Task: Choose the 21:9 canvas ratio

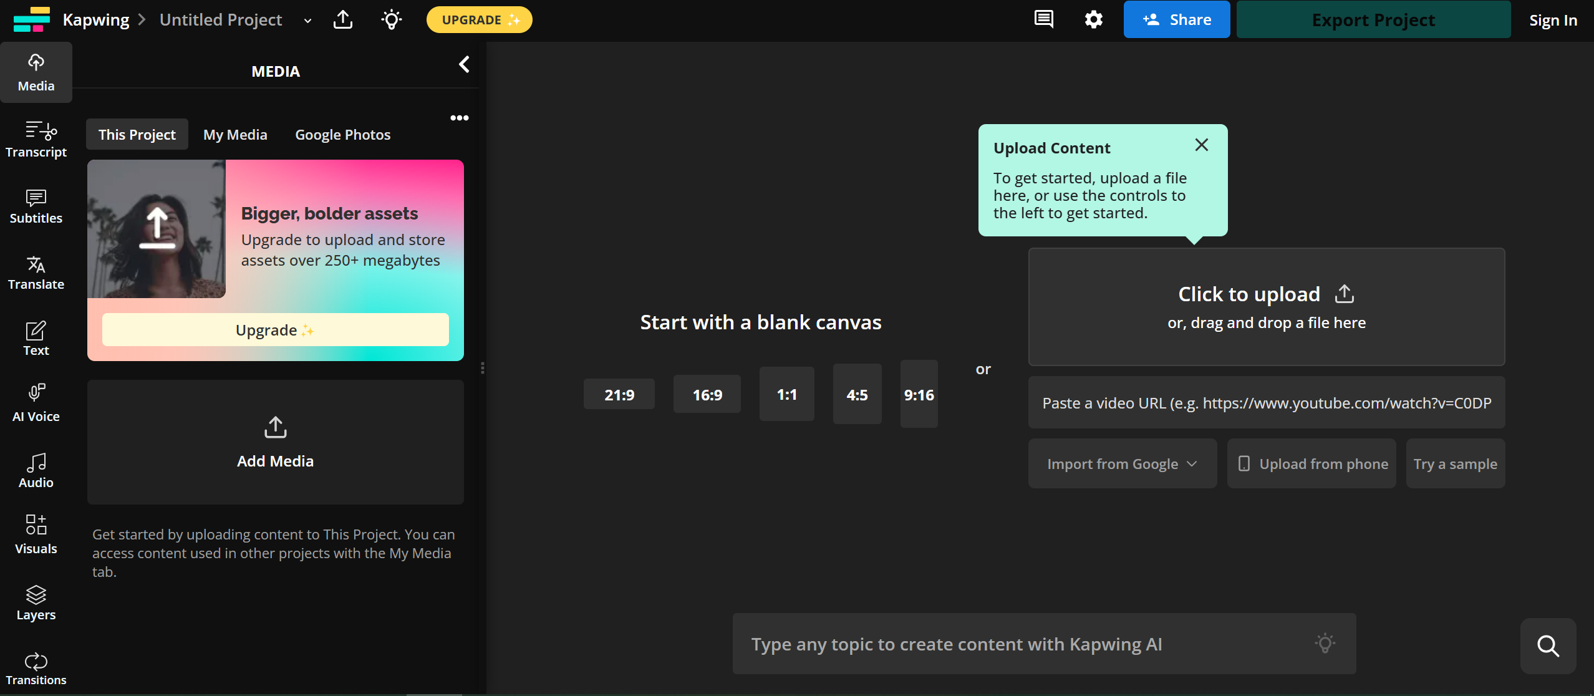Action: point(619,394)
